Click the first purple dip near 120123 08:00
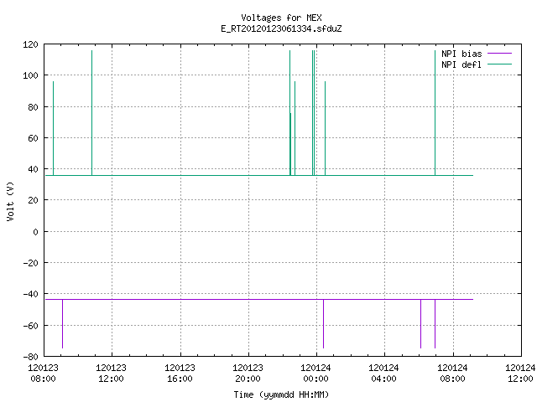This screenshot has height=402, width=537. 62,324
